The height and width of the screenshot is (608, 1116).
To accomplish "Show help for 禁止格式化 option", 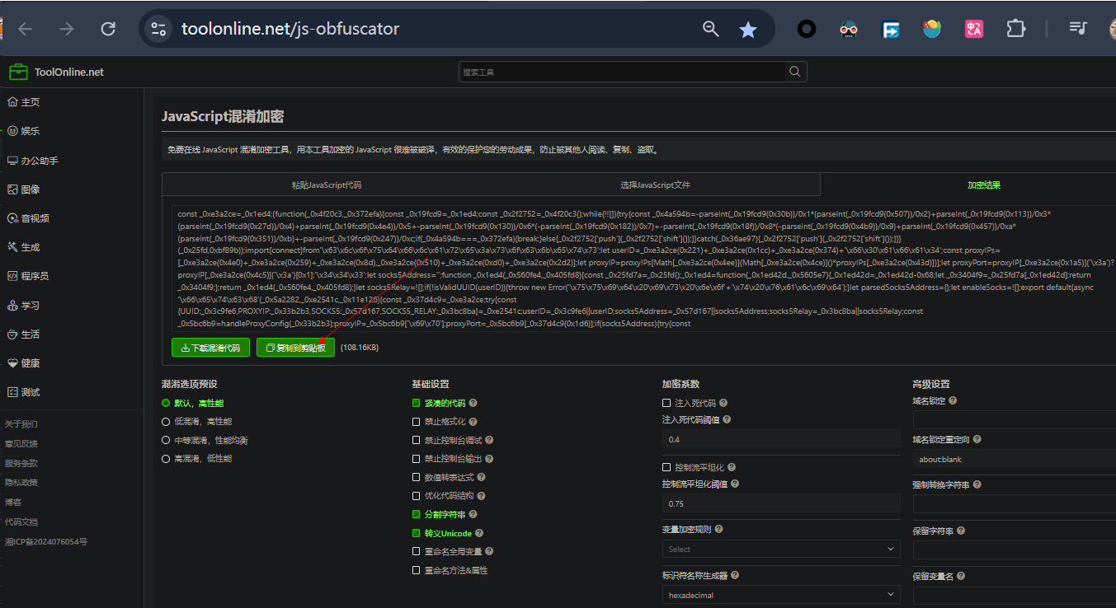I will (473, 422).
